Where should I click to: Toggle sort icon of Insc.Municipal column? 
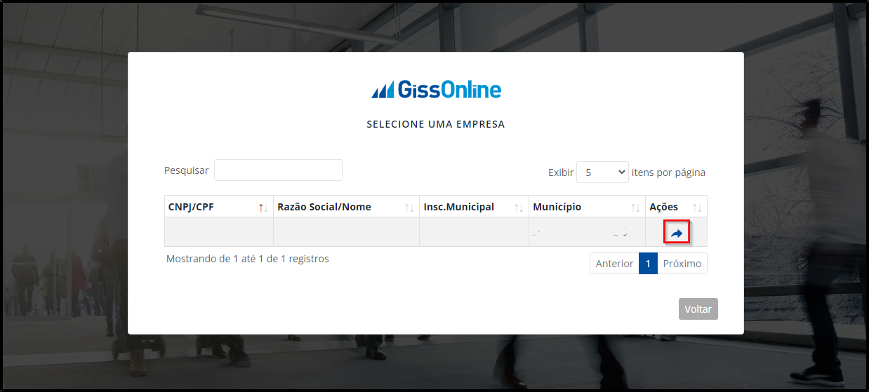[519, 208]
